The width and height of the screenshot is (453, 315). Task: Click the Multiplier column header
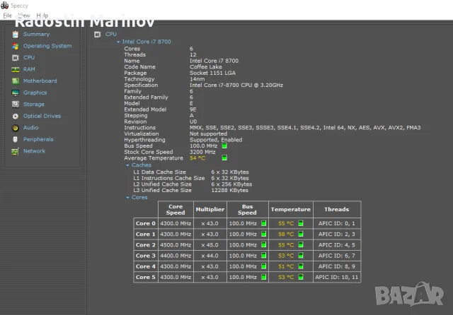(x=210, y=210)
